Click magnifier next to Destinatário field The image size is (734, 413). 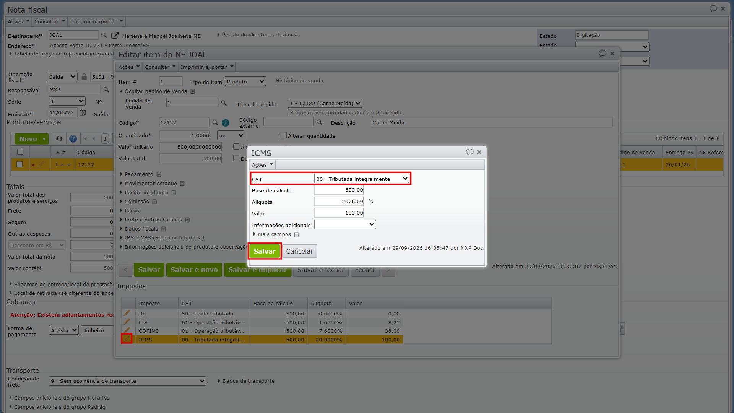pyautogui.click(x=104, y=35)
